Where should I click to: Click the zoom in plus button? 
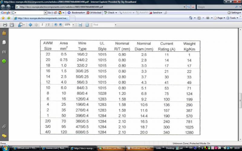tap(60, 24)
